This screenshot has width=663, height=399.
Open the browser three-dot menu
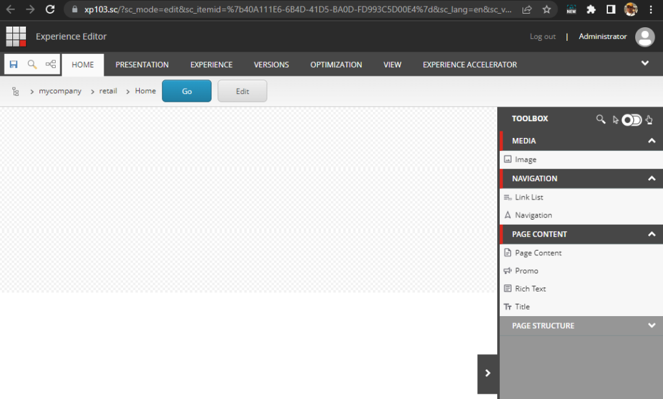point(651,9)
